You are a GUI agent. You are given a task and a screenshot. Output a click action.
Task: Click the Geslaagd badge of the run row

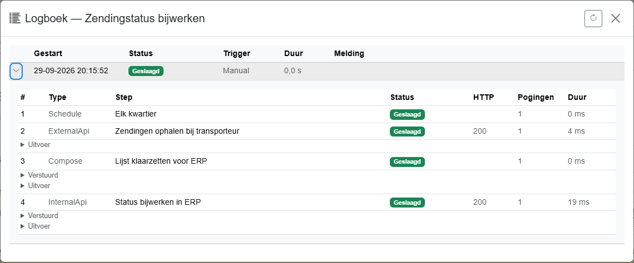tap(146, 71)
